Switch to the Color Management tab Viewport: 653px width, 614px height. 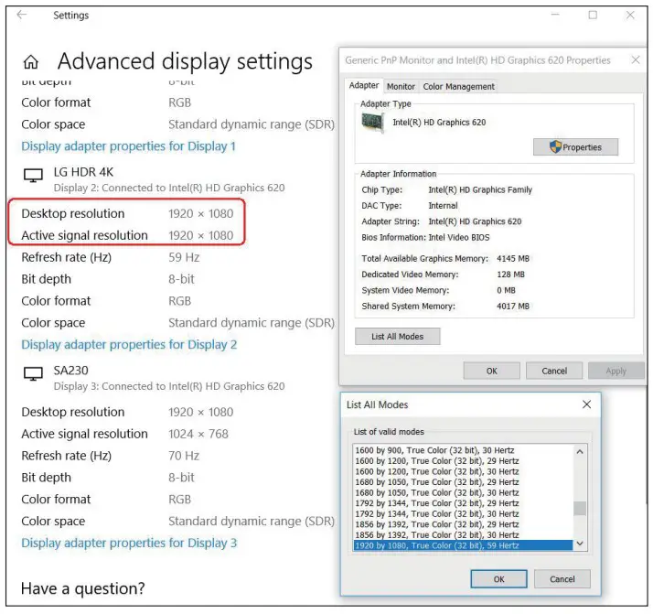458,87
